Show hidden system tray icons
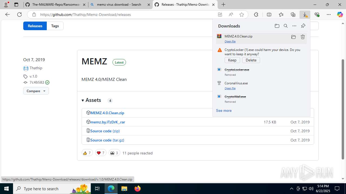Viewport: 346px width, 194px height. coord(291,189)
